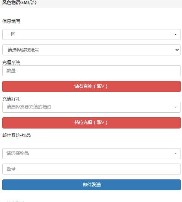This screenshot has height=202, width=182.
Task: Expand the 请选择游戏账号 account dropdown
Action: (92, 50)
